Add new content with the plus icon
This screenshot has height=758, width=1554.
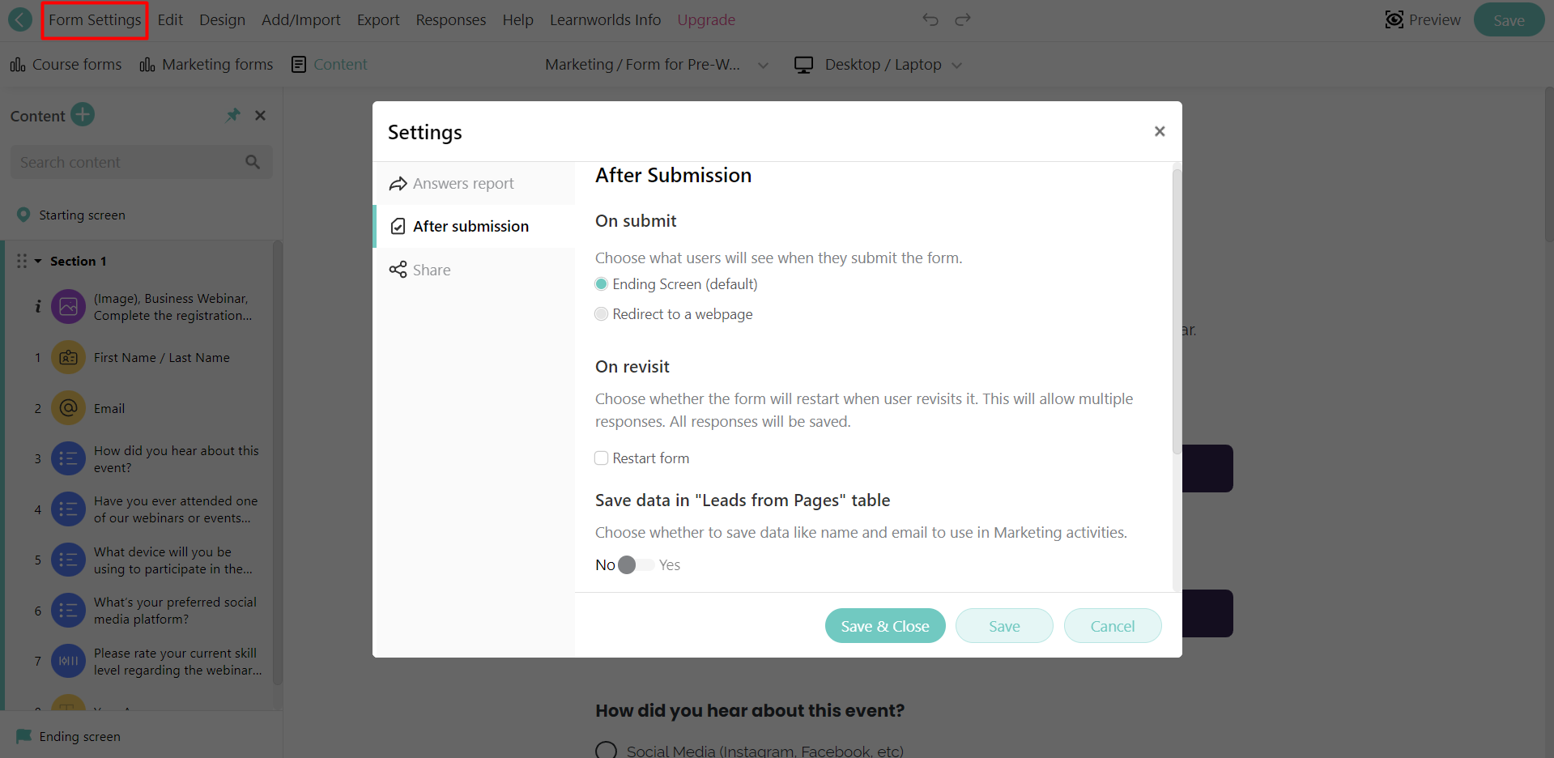coord(82,115)
